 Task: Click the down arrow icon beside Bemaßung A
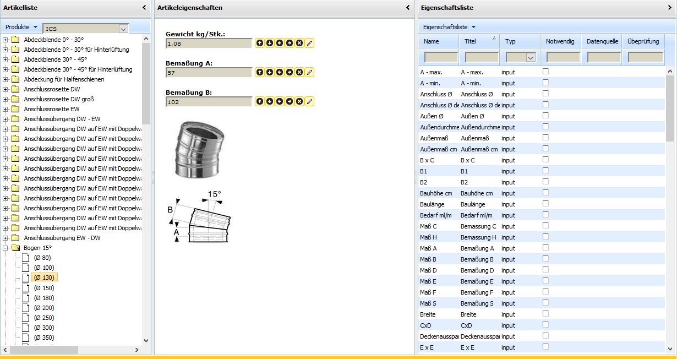point(270,72)
